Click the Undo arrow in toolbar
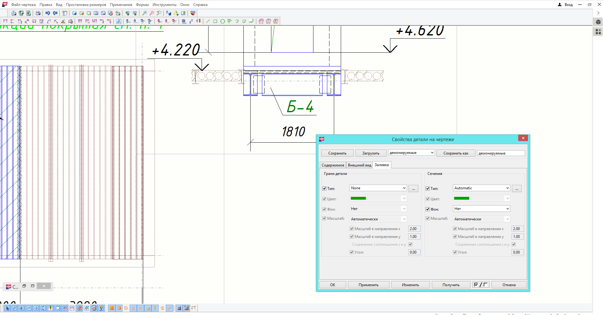Screen dimensions: 603x315 [x=48, y=13]
